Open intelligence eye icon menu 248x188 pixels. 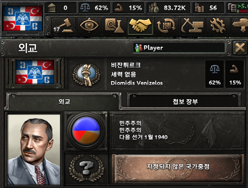pos(89,26)
